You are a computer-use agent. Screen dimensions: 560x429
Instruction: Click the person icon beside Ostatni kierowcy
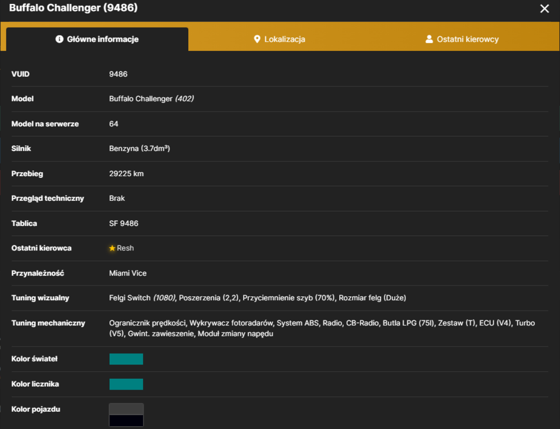pyautogui.click(x=429, y=39)
